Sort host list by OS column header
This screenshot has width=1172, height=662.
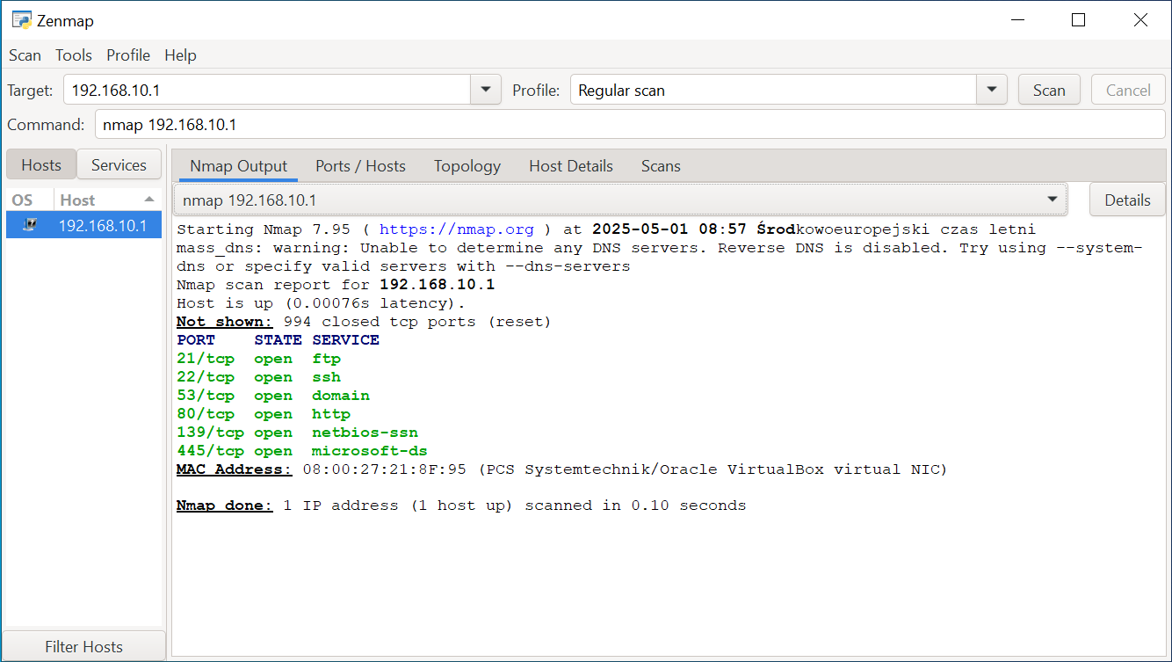(29, 200)
